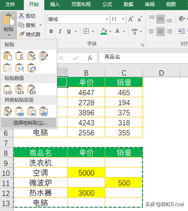Choose Paste Formatting icon under other options
Screen dimensions: 188x211
[x=7, y=111]
